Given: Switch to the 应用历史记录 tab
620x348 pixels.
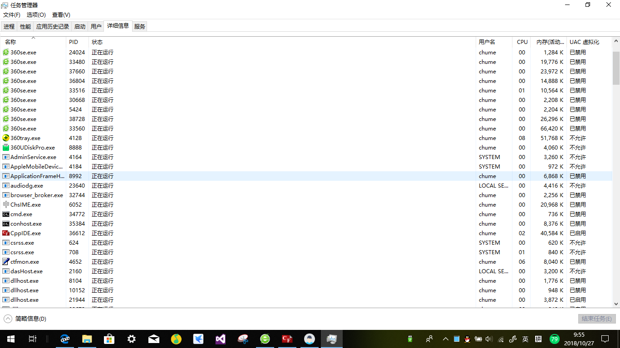Looking at the screenshot, I should pos(53,27).
